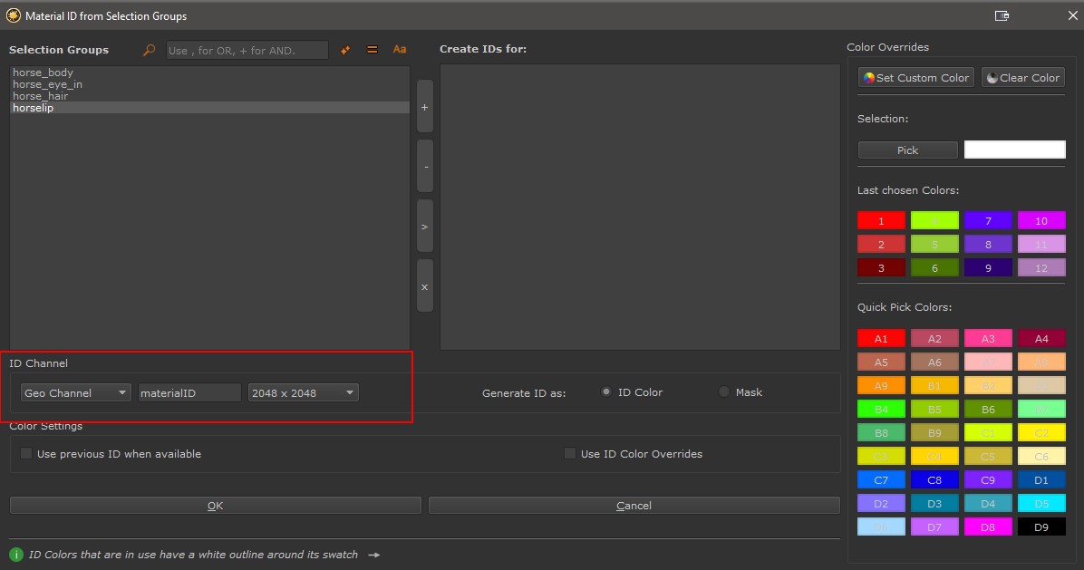The image size is (1084, 570).
Task: Click the x clear list button
Action: (x=424, y=286)
